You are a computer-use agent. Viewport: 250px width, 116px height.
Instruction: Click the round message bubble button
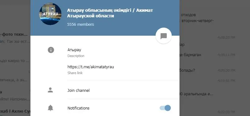(163, 36)
